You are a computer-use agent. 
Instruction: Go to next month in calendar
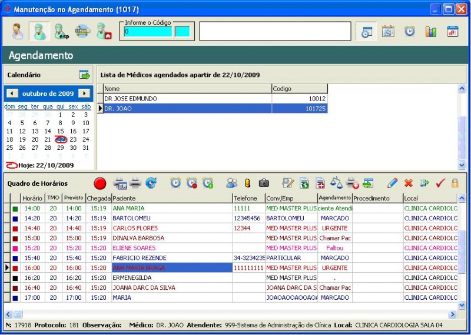tap(84, 93)
